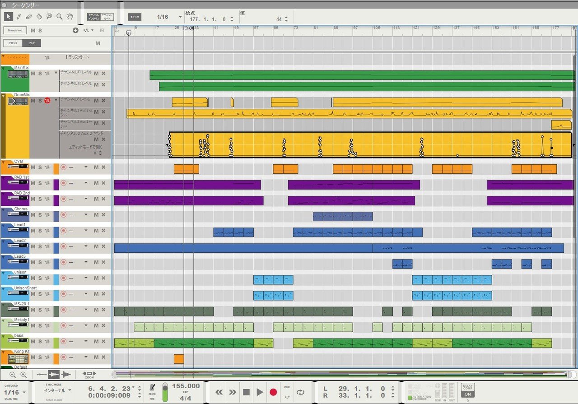Delete the チャンネル11 レベル automation lane
578x404 pixels.
pyautogui.click(x=103, y=73)
